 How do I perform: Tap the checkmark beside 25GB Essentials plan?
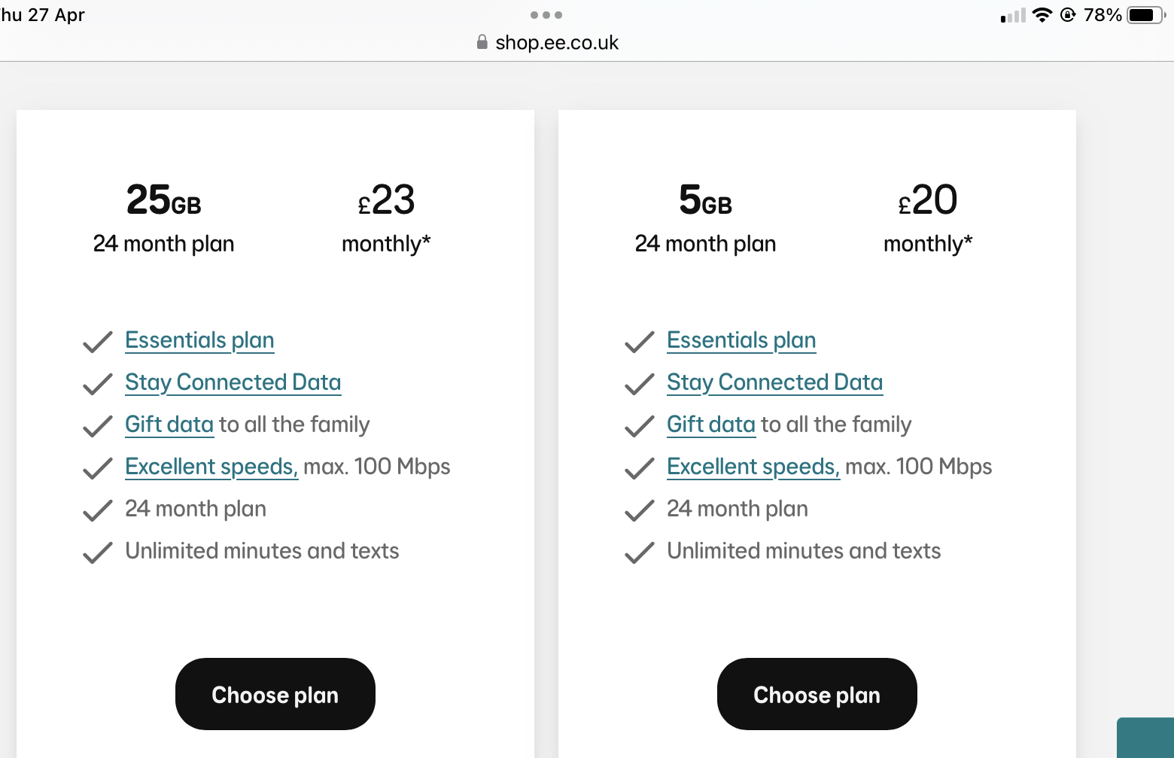point(98,342)
